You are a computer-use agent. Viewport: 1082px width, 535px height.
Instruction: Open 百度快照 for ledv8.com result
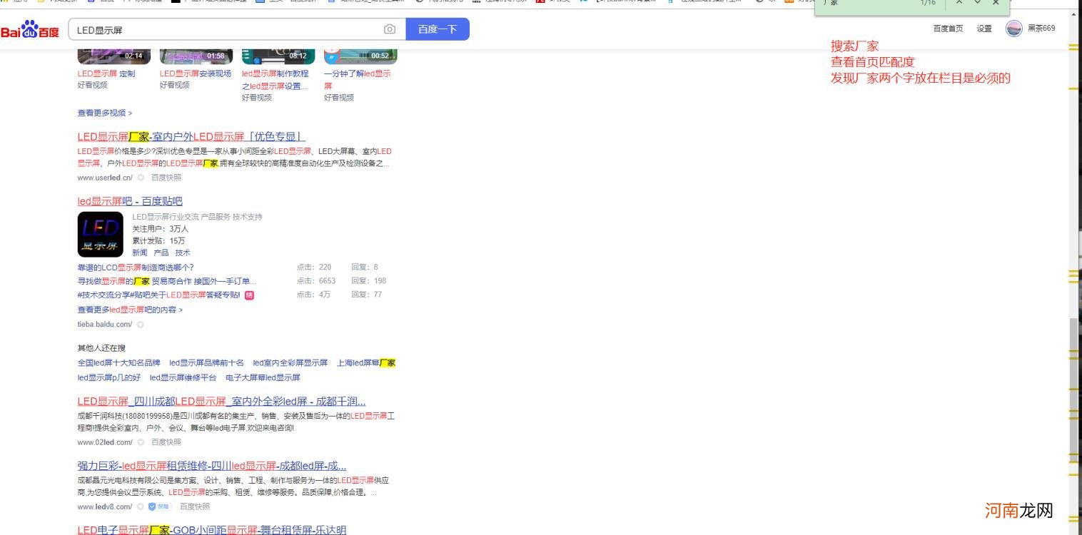coord(195,506)
